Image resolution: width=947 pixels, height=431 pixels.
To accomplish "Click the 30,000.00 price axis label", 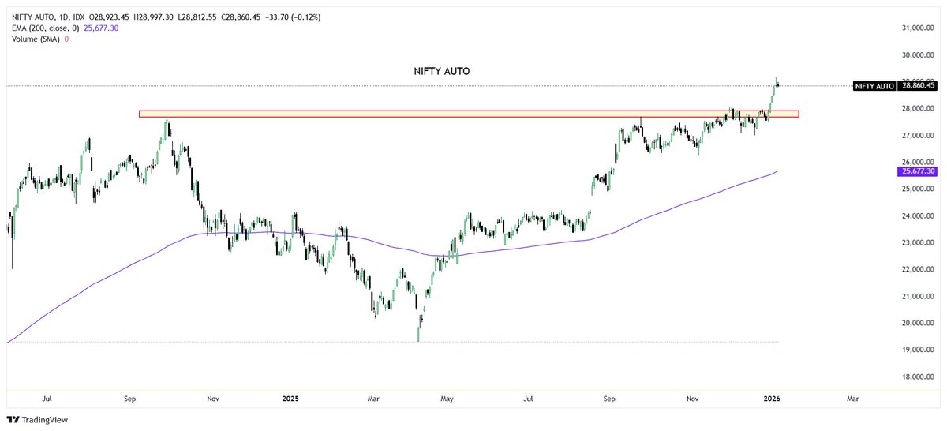I will [x=918, y=55].
